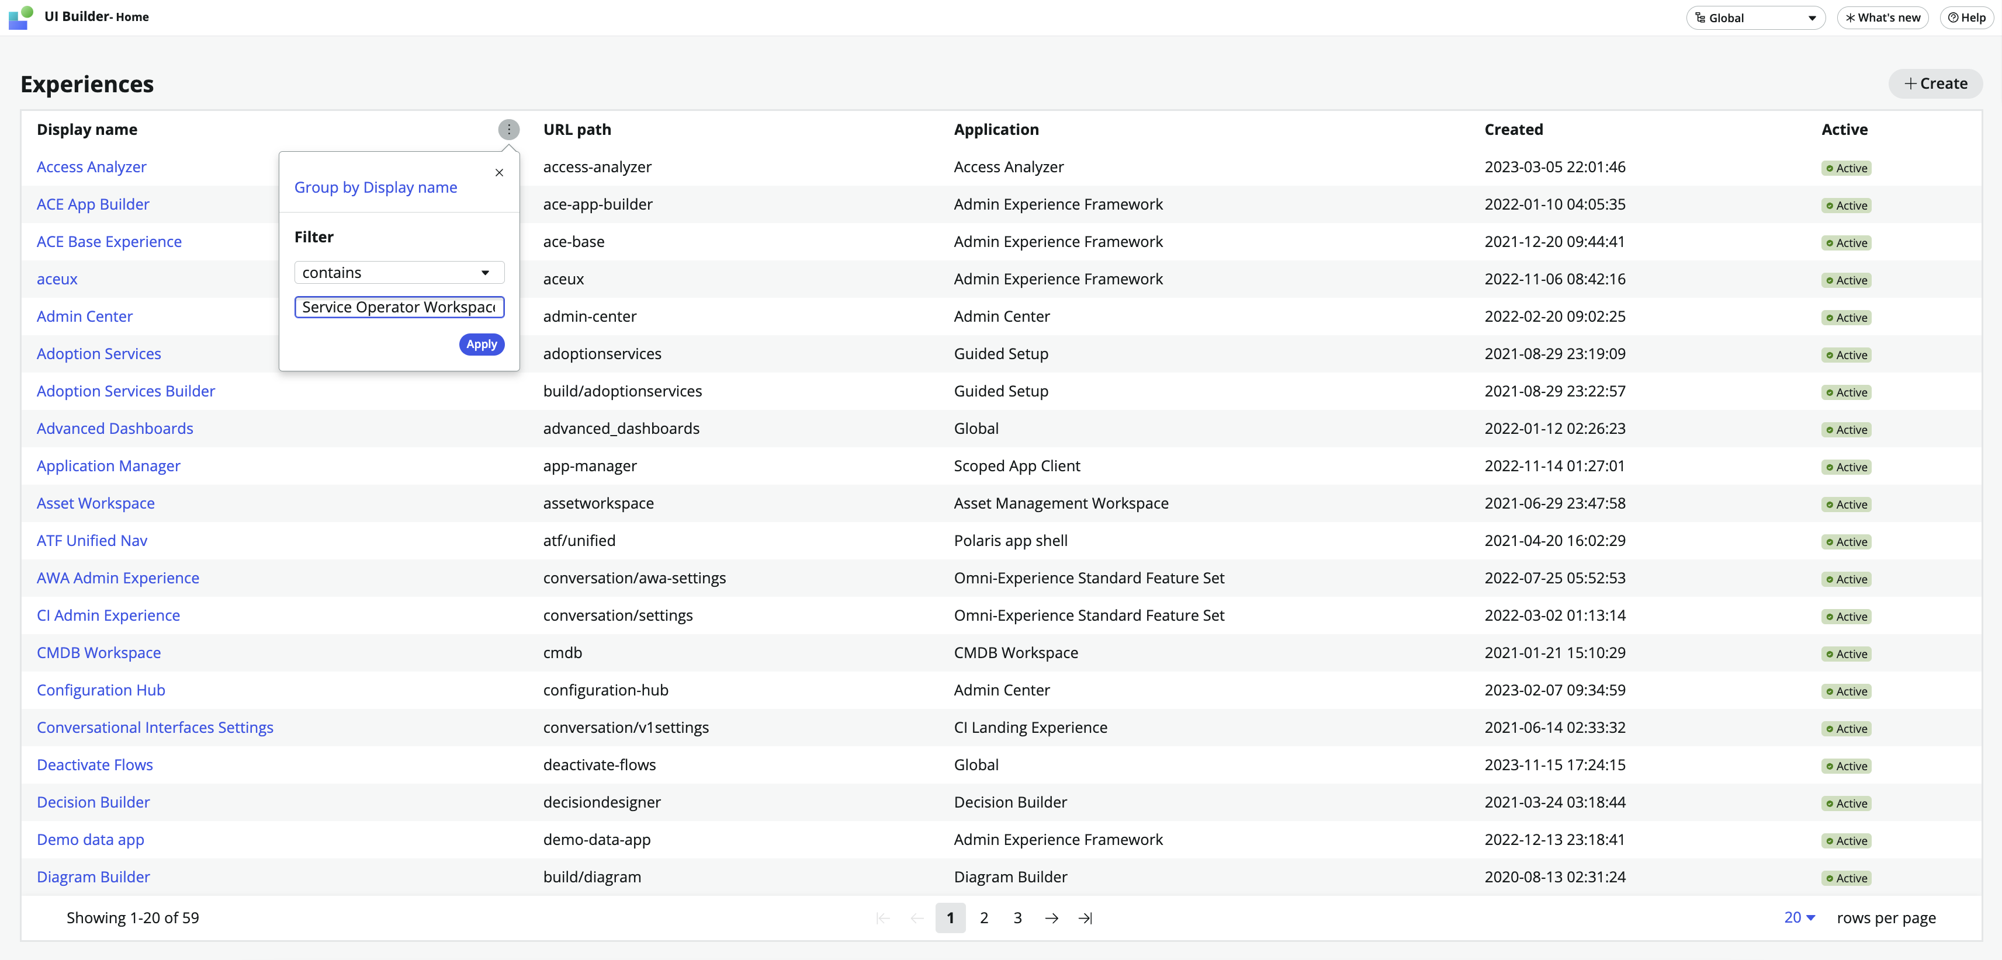Click the created date 2023-11-15 17:24:15
Screen dimensions: 2002x960
1555,764
